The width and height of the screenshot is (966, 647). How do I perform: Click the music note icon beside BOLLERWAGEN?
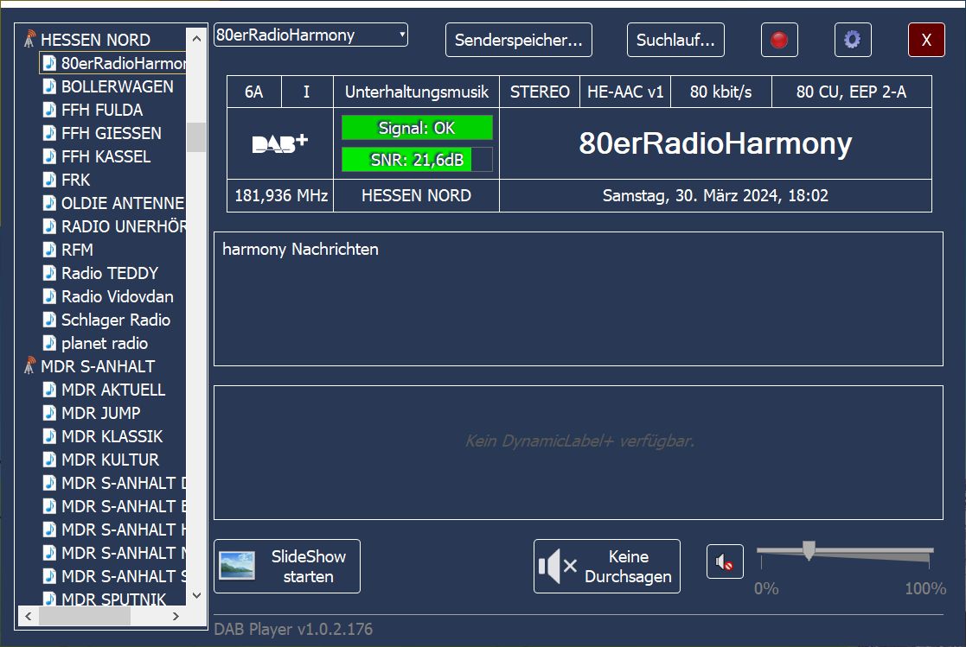pos(50,86)
